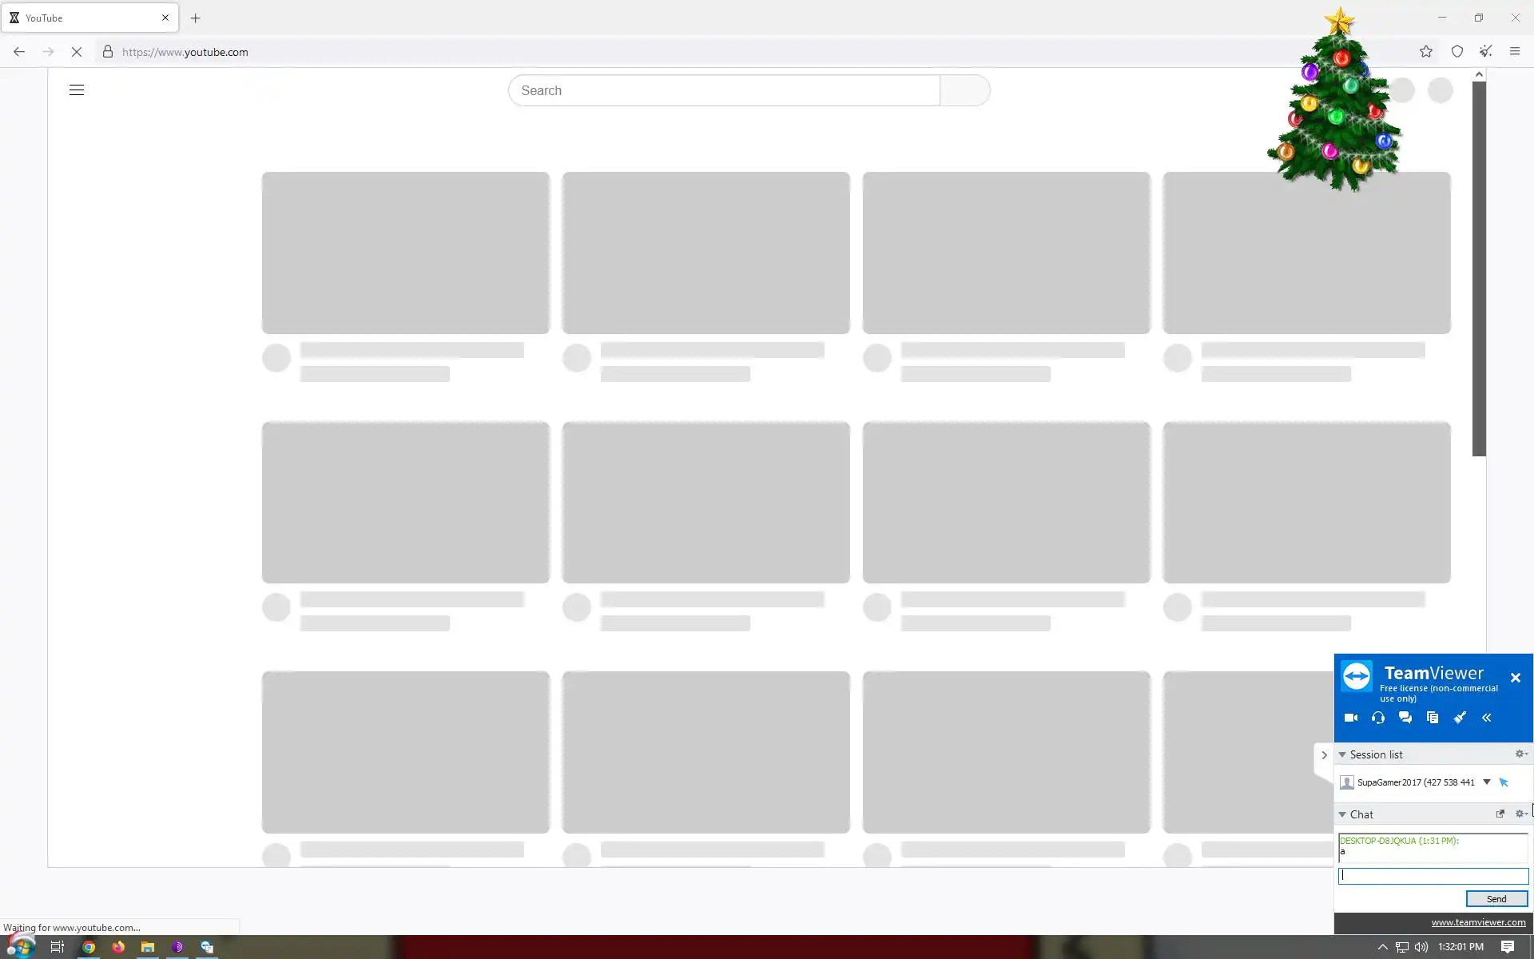Click the TeamViewer video camera icon
Image resolution: width=1534 pixels, height=959 pixels.
pos(1351,718)
